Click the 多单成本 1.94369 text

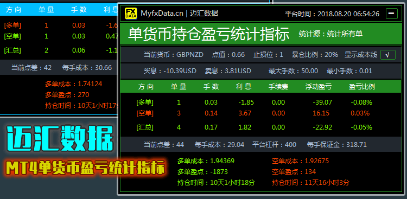[x=206, y=161]
